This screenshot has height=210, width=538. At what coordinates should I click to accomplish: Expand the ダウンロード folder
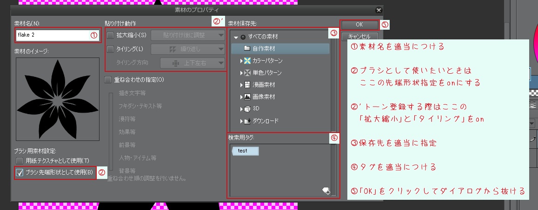pos(241,121)
